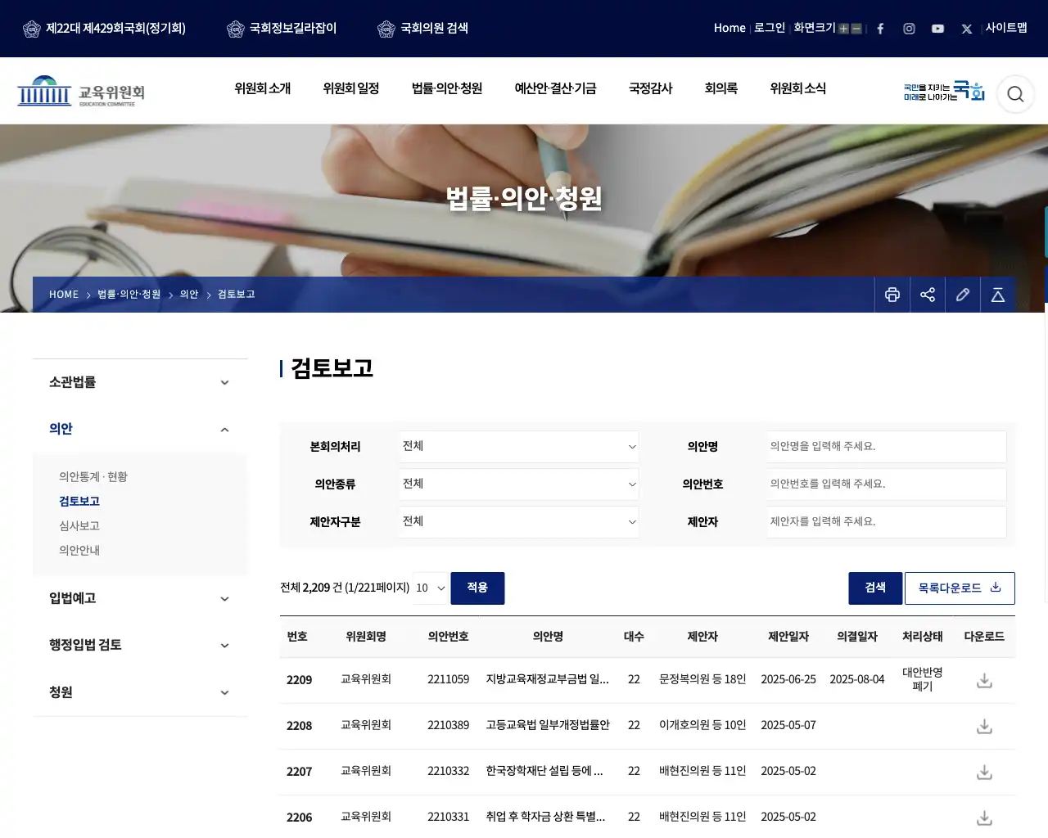The height and width of the screenshot is (838, 1048).
Task: Open bill 한국장학재단 설립 등에 ...
Action: click(x=544, y=771)
